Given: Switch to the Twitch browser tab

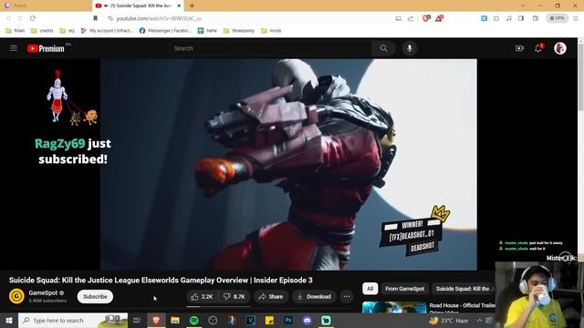Looking at the screenshot, I should (x=46, y=5).
